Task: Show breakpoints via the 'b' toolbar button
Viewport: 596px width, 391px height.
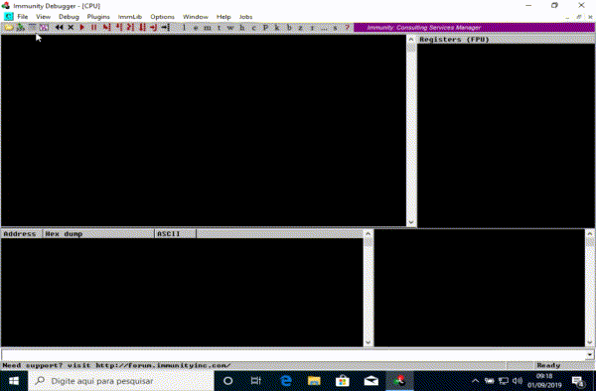Action: point(289,28)
